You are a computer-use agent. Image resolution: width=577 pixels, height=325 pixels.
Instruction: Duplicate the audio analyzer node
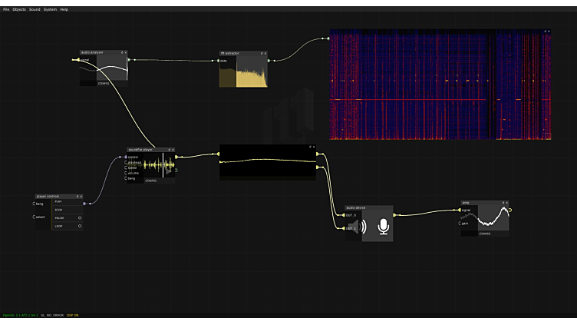[121, 52]
